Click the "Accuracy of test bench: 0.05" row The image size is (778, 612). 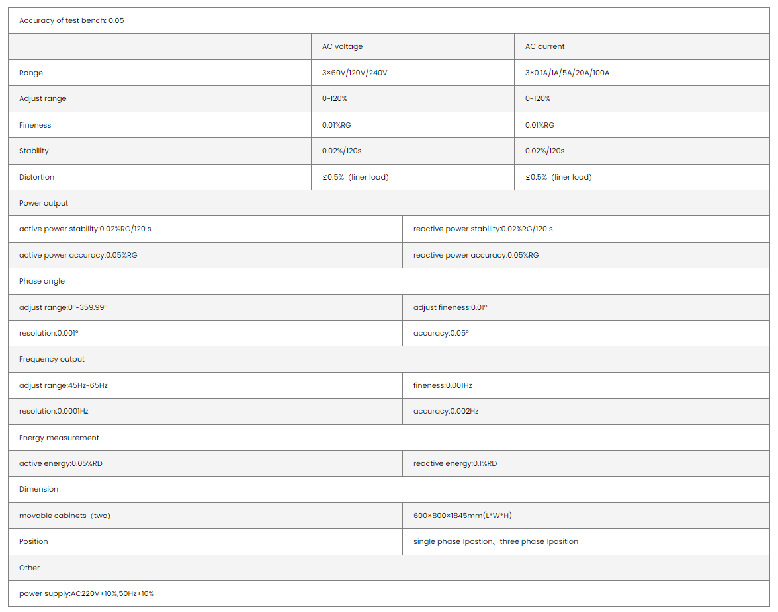tap(71, 20)
